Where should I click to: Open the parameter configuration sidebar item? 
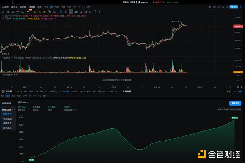coord(7,123)
